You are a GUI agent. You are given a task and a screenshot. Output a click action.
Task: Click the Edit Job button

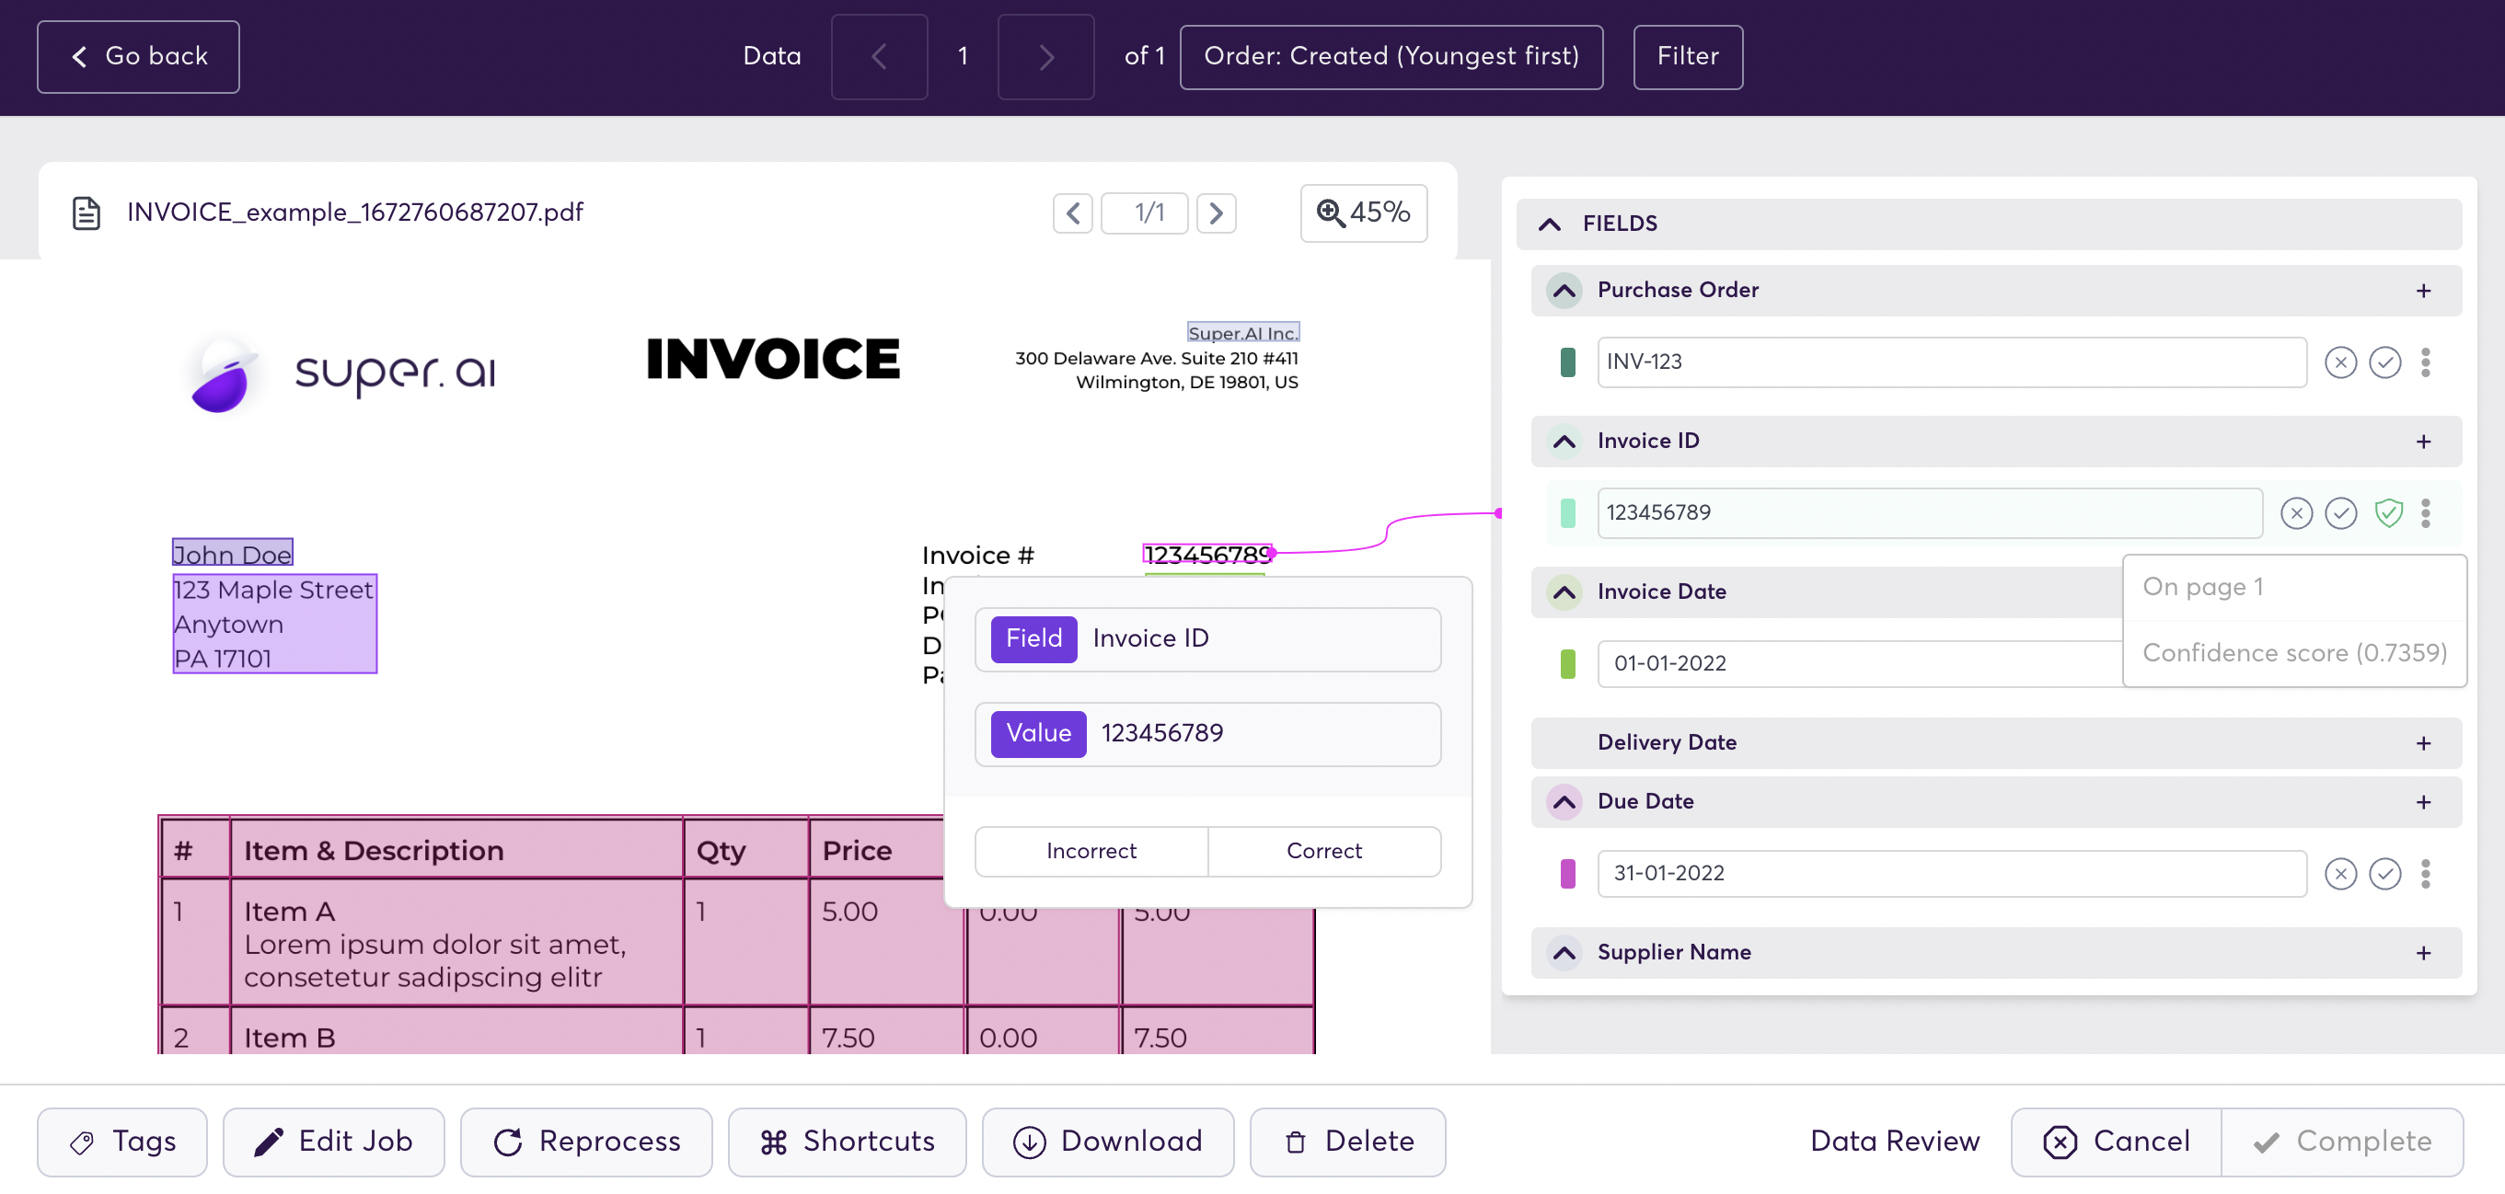coord(333,1142)
